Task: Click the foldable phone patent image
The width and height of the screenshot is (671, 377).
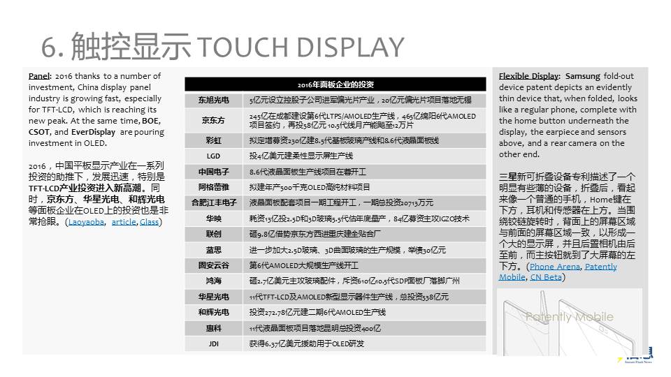Action: point(570,322)
